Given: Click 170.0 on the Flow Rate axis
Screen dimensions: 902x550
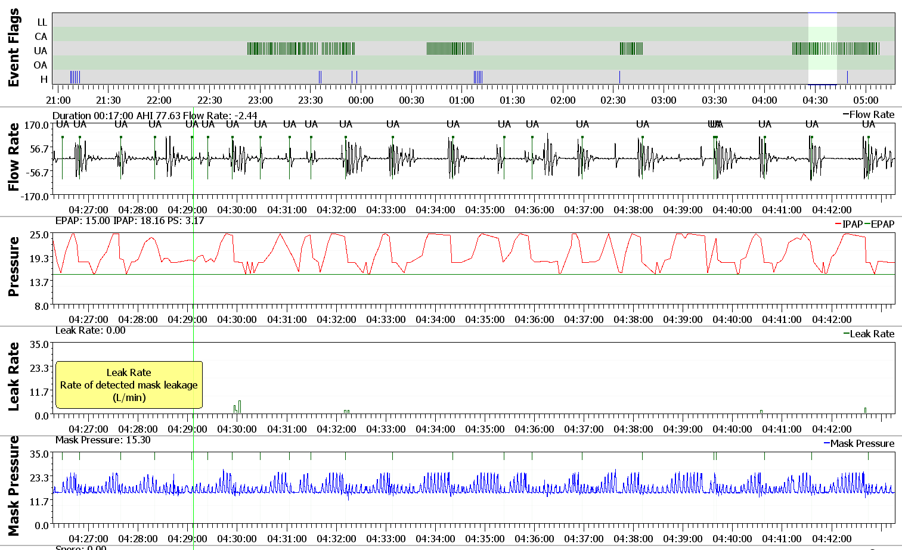Looking at the screenshot, I should [36, 125].
